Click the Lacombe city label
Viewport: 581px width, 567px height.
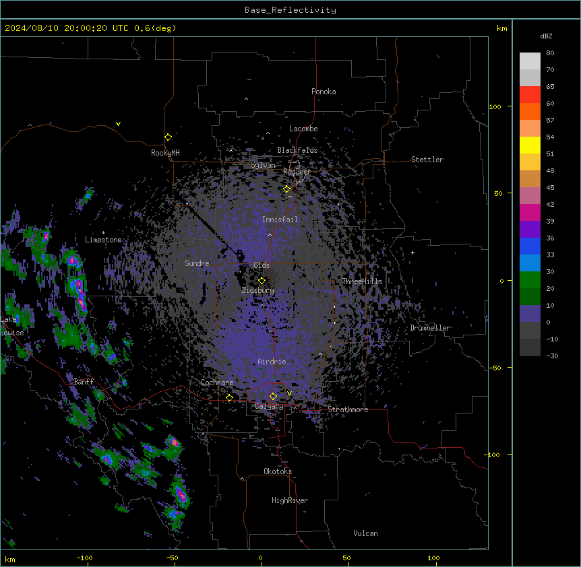coord(303,129)
